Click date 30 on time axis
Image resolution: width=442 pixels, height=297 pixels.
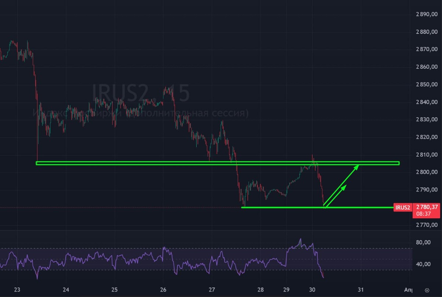(x=312, y=289)
